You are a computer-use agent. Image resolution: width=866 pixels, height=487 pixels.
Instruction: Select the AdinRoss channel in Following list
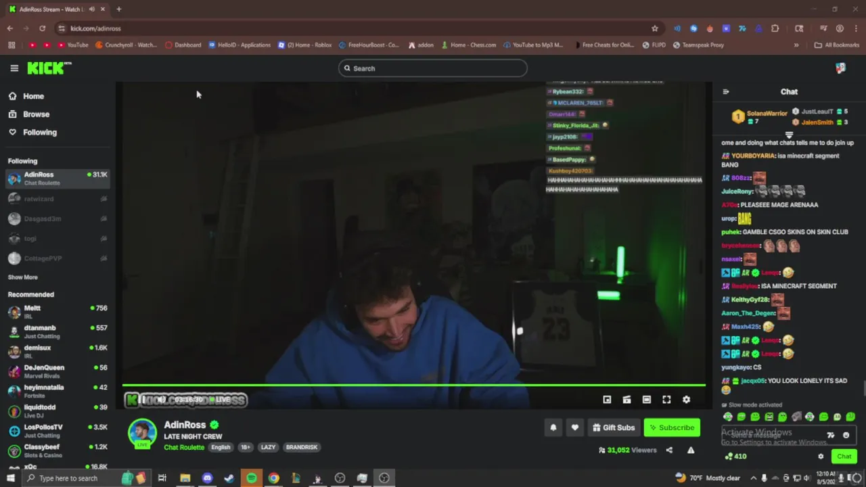click(x=58, y=179)
